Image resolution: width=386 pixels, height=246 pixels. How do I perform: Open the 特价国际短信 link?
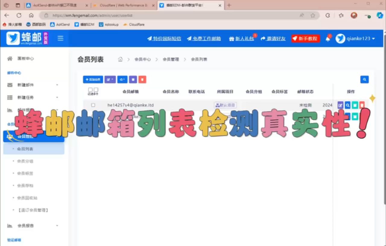[x=164, y=39]
